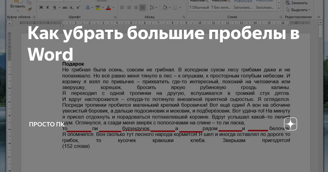Toggle italic К formatting
The height and width of the screenshot is (172, 328).
point(48,7)
